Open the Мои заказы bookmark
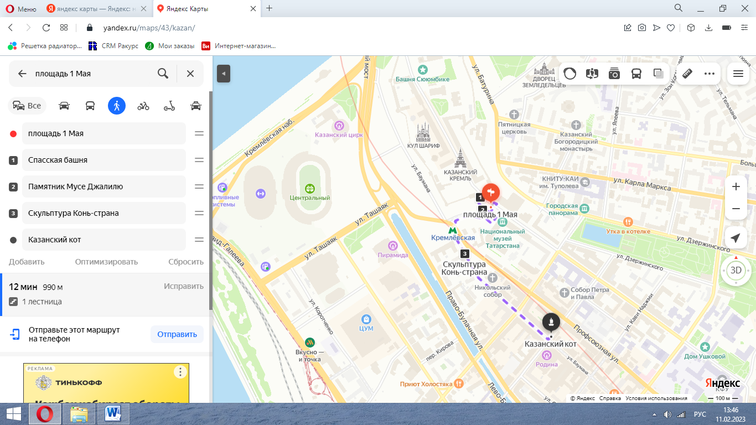756x425 pixels. point(170,46)
